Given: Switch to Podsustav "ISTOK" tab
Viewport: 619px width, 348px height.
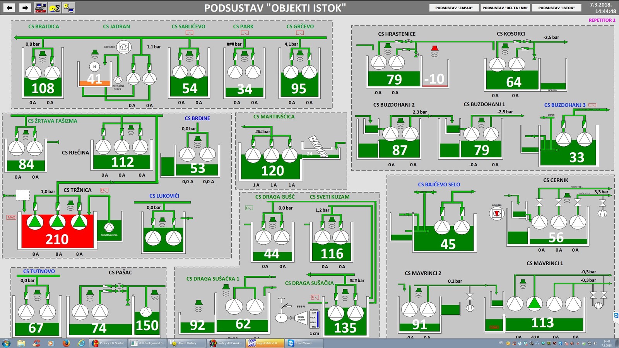Looking at the screenshot, I should pyautogui.click(x=556, y=8).
